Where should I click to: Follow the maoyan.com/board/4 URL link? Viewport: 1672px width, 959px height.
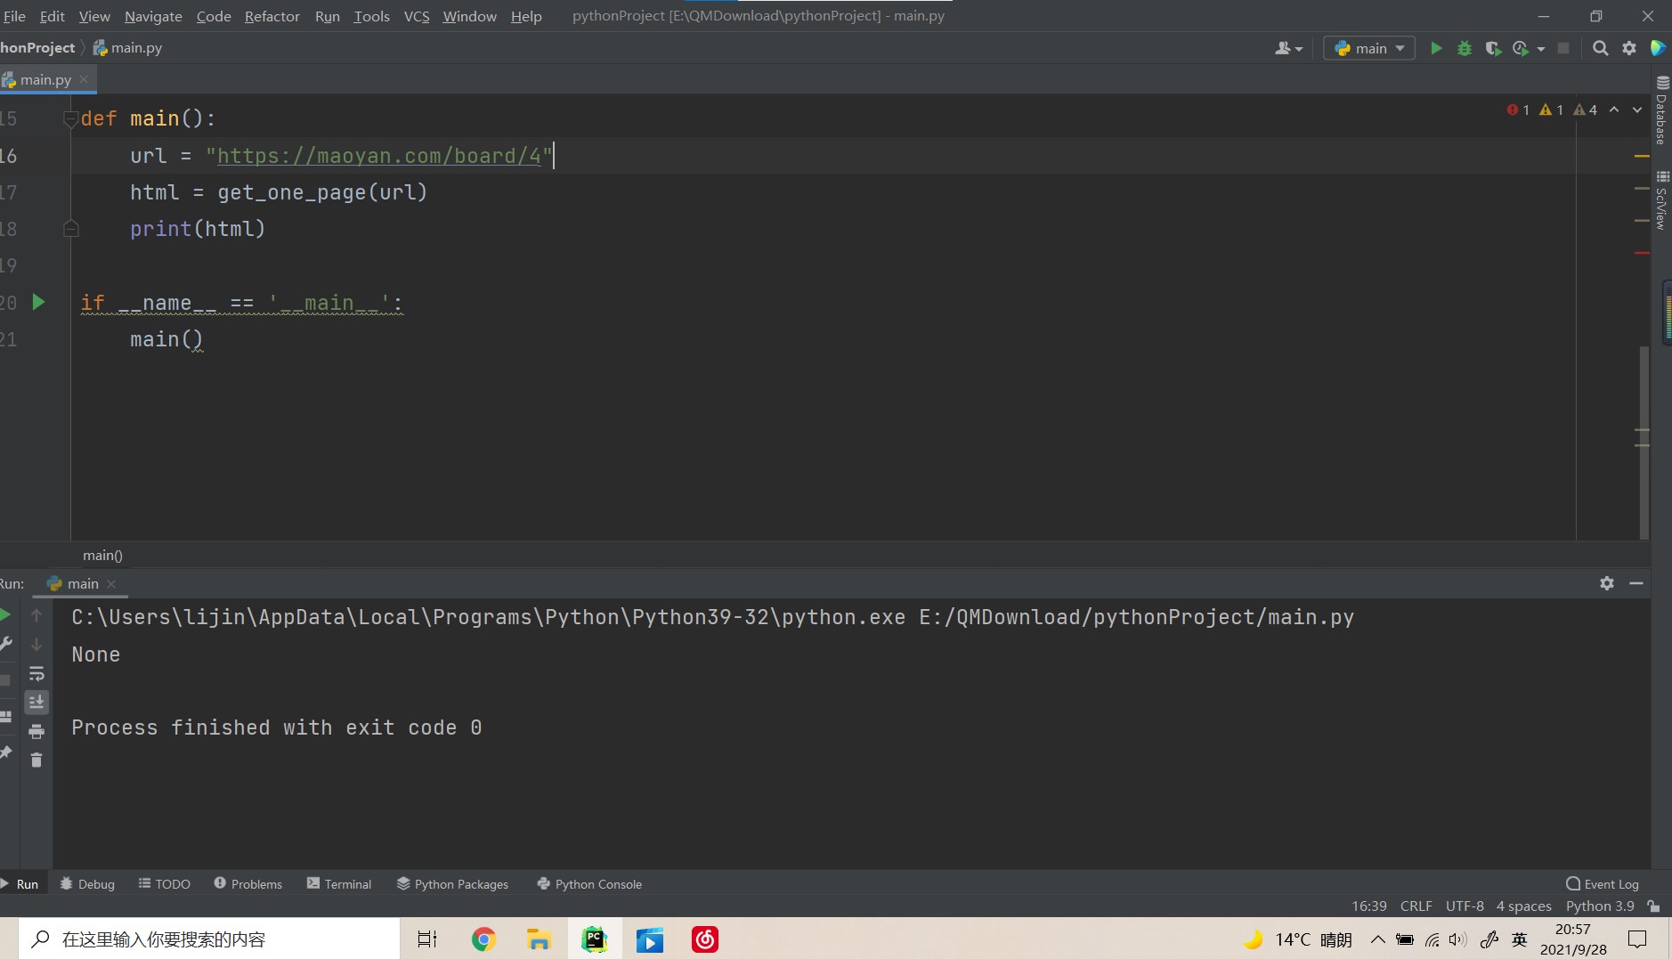click(x=379, y=156)
